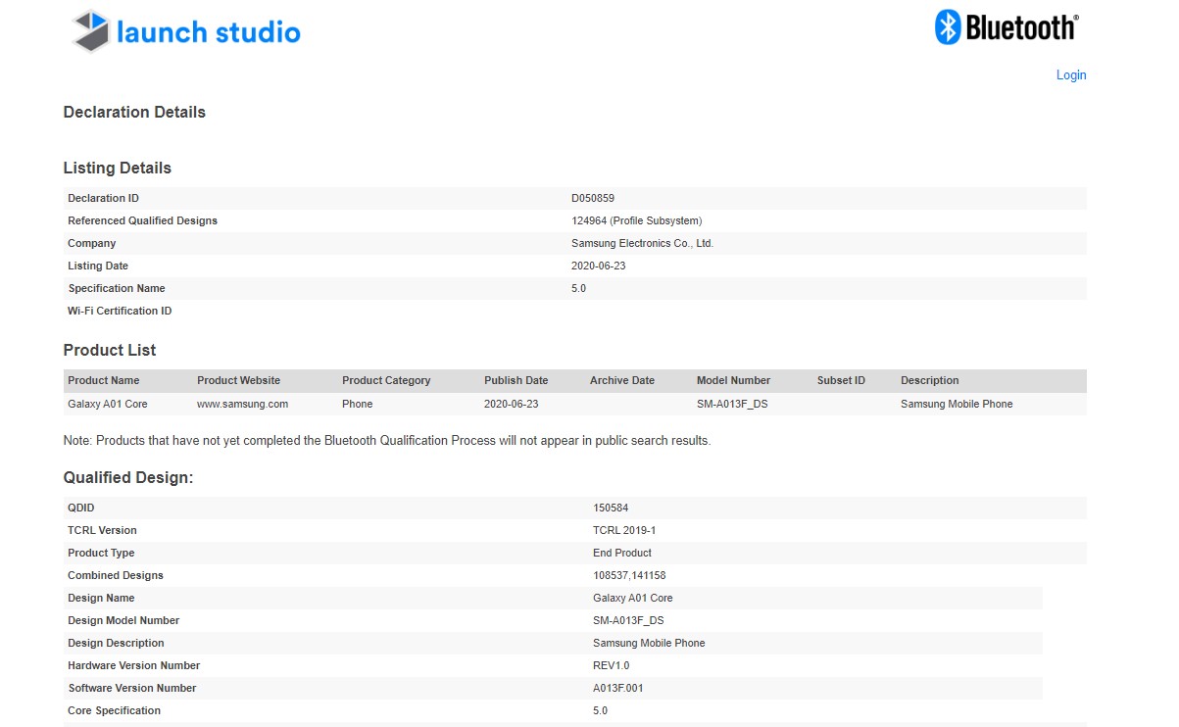Image resolution: width=1179 pixels, height=727 pixels.
Task: Select the Declaration Details heading
Action: [x=134, y=113]
